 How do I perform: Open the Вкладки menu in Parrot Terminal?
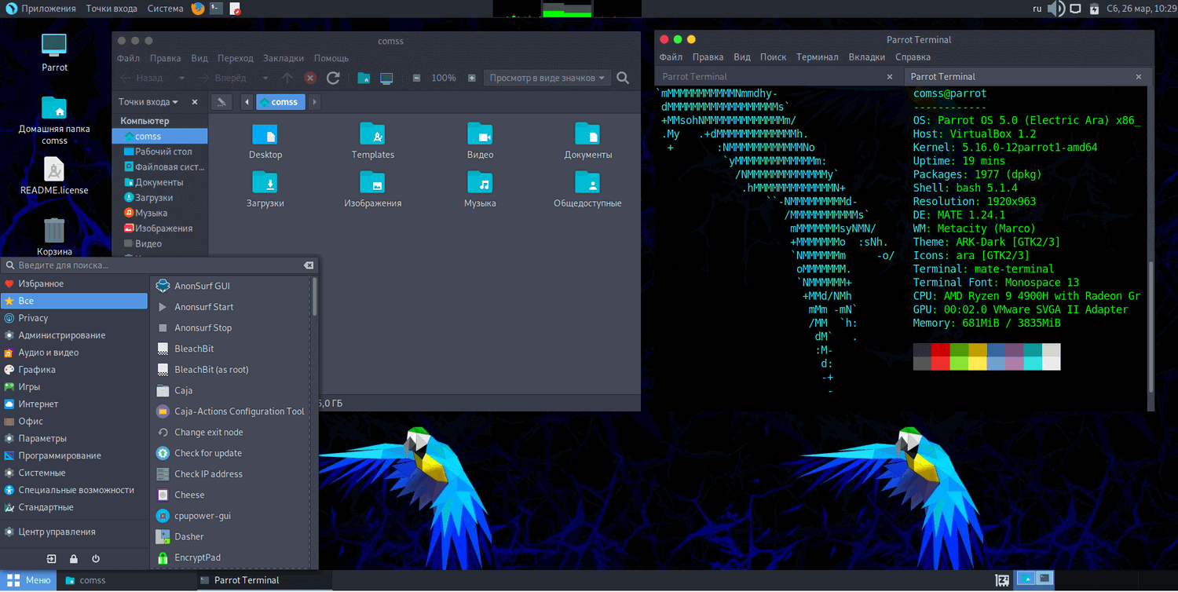(x=866, y=57)
